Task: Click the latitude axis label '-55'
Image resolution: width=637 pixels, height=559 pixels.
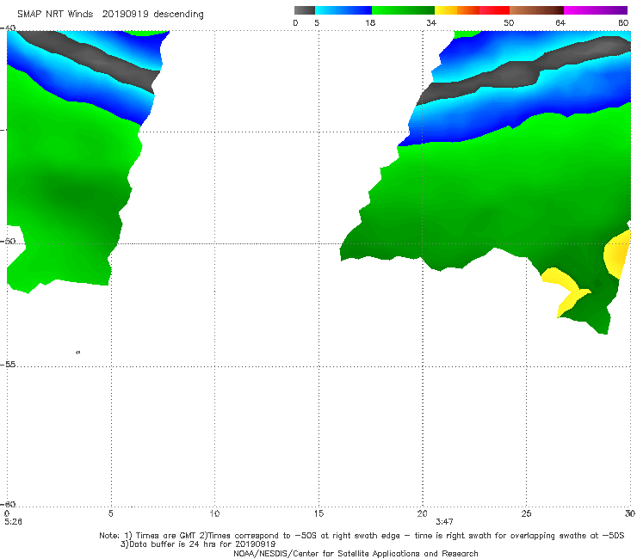Action: (8, 364)
